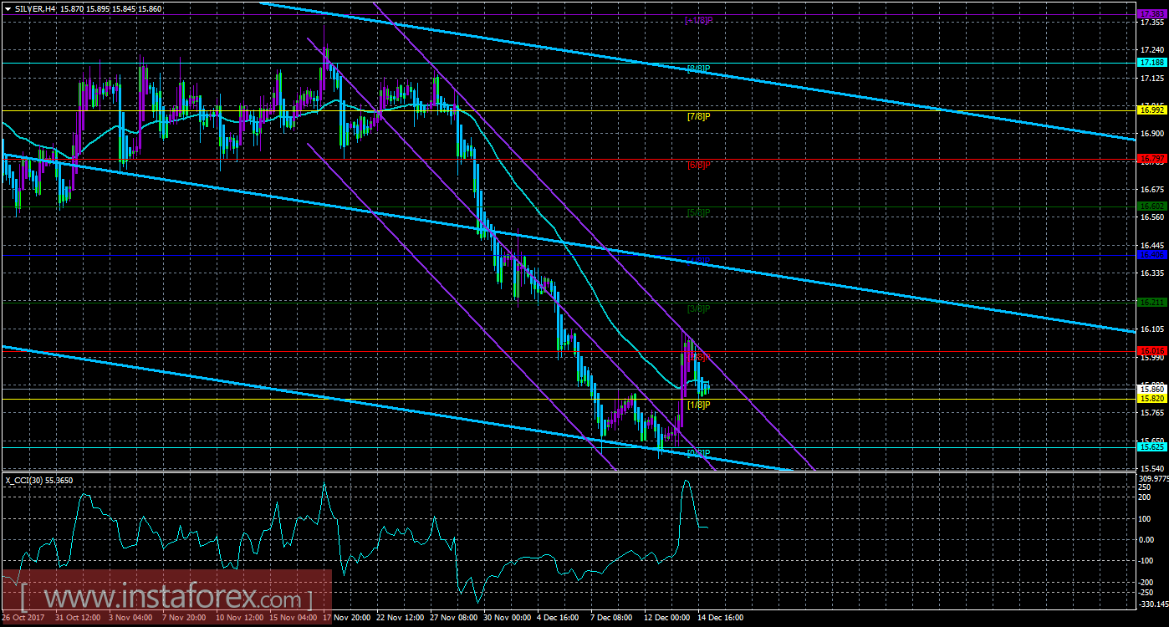Select the [5/8]P Murrey level label

click(698, 212)
